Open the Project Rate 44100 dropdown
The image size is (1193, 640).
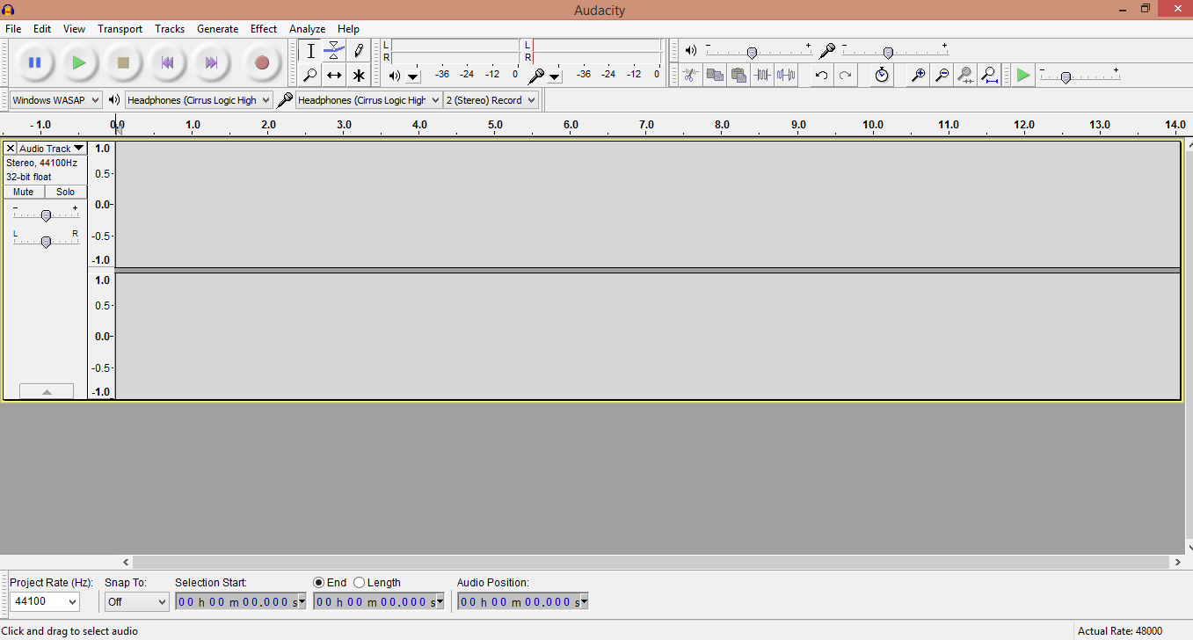pyautogui.click(x=44, y=601)
